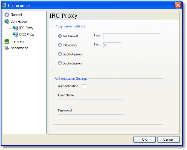Click the User Name text box

coord(91,102)
